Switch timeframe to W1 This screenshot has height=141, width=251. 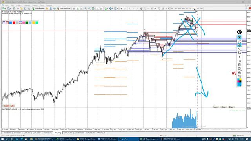pos(198,9)
